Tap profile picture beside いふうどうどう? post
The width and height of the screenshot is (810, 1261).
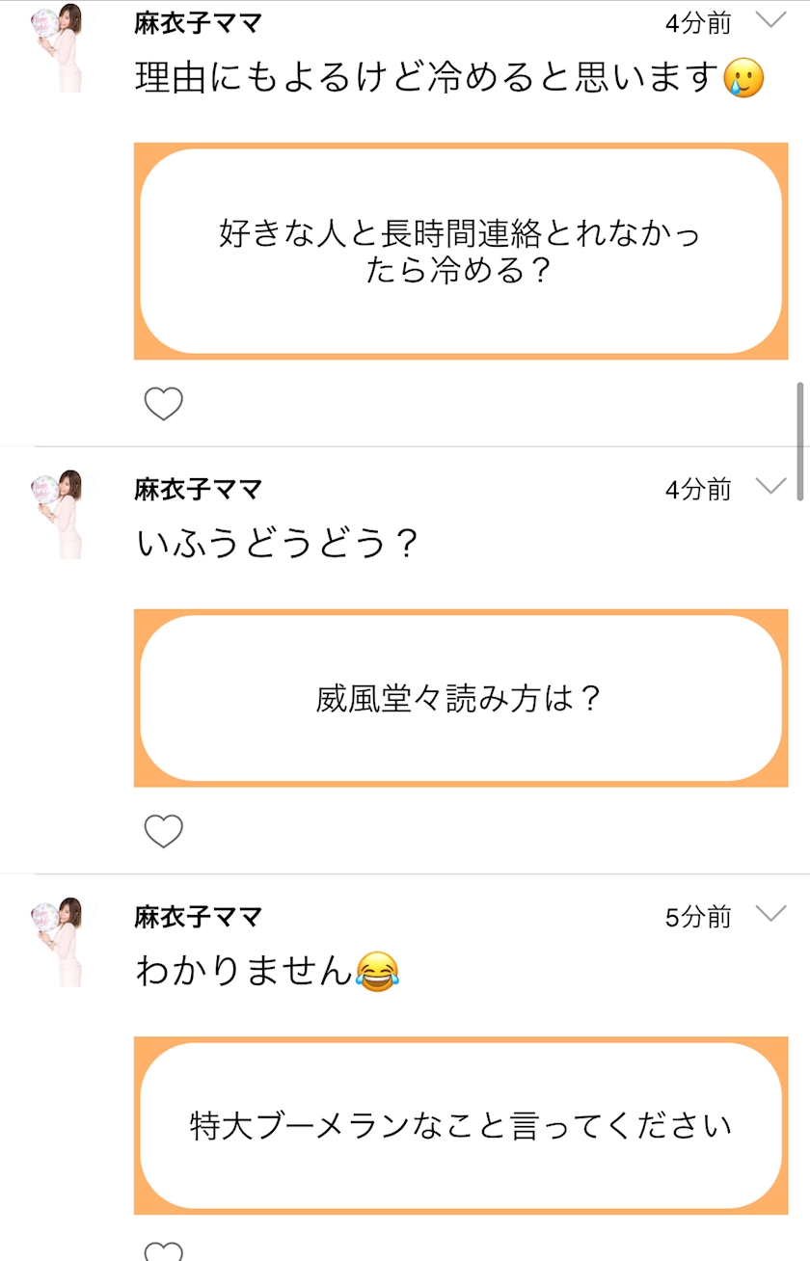point(59,514)
